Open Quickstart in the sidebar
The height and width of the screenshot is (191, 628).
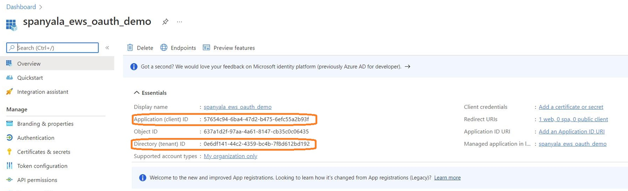(30, 78)
